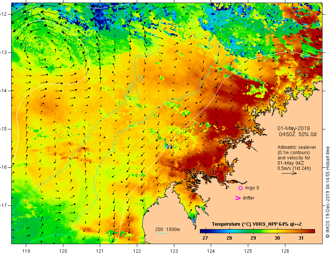Viewport: 330px width, 255px height.
Task: Click the 28 value on the color scale
Action: click(x=229, y=238)
